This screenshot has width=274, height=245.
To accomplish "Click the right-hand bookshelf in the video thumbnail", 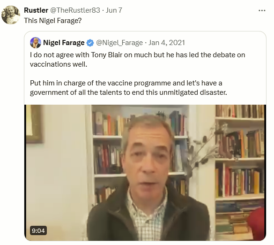I will (x=239, y=168).
